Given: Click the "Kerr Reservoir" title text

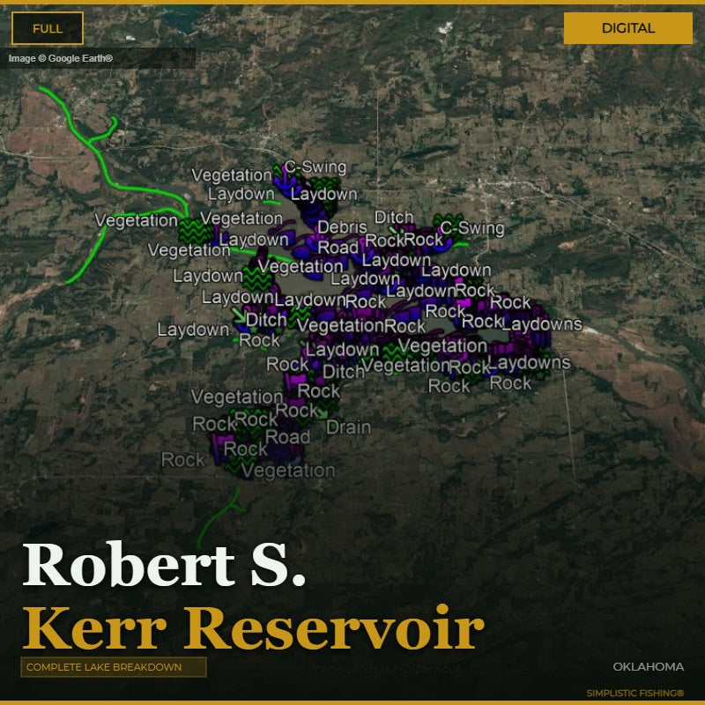Looking at the screenshot, I should (254, 628).
